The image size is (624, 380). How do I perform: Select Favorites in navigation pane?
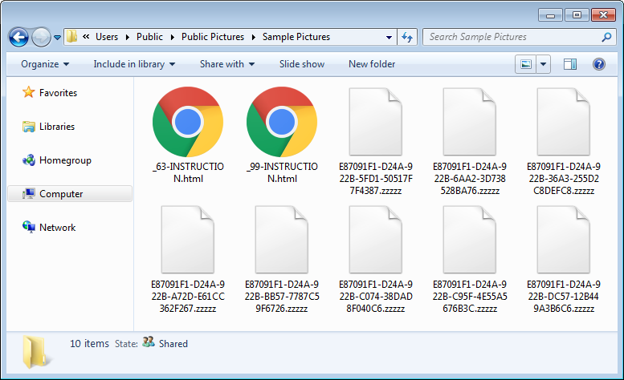58,92
